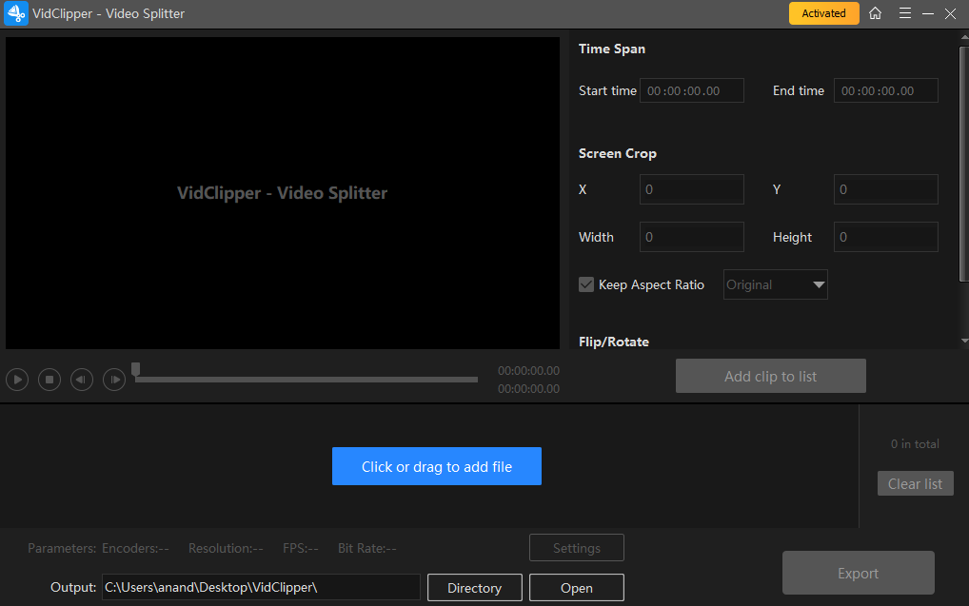
Task: Click the Activated license badge
Action: [x=823, y=13]
